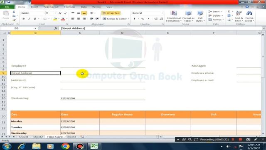
Task: Toggle the Bottom Align button
Action: coord(84,13)
